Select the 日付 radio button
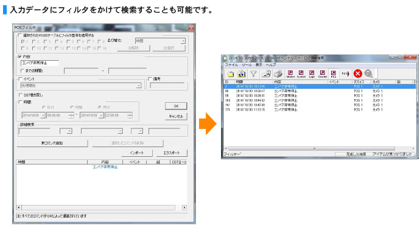 tap(44, 107)
